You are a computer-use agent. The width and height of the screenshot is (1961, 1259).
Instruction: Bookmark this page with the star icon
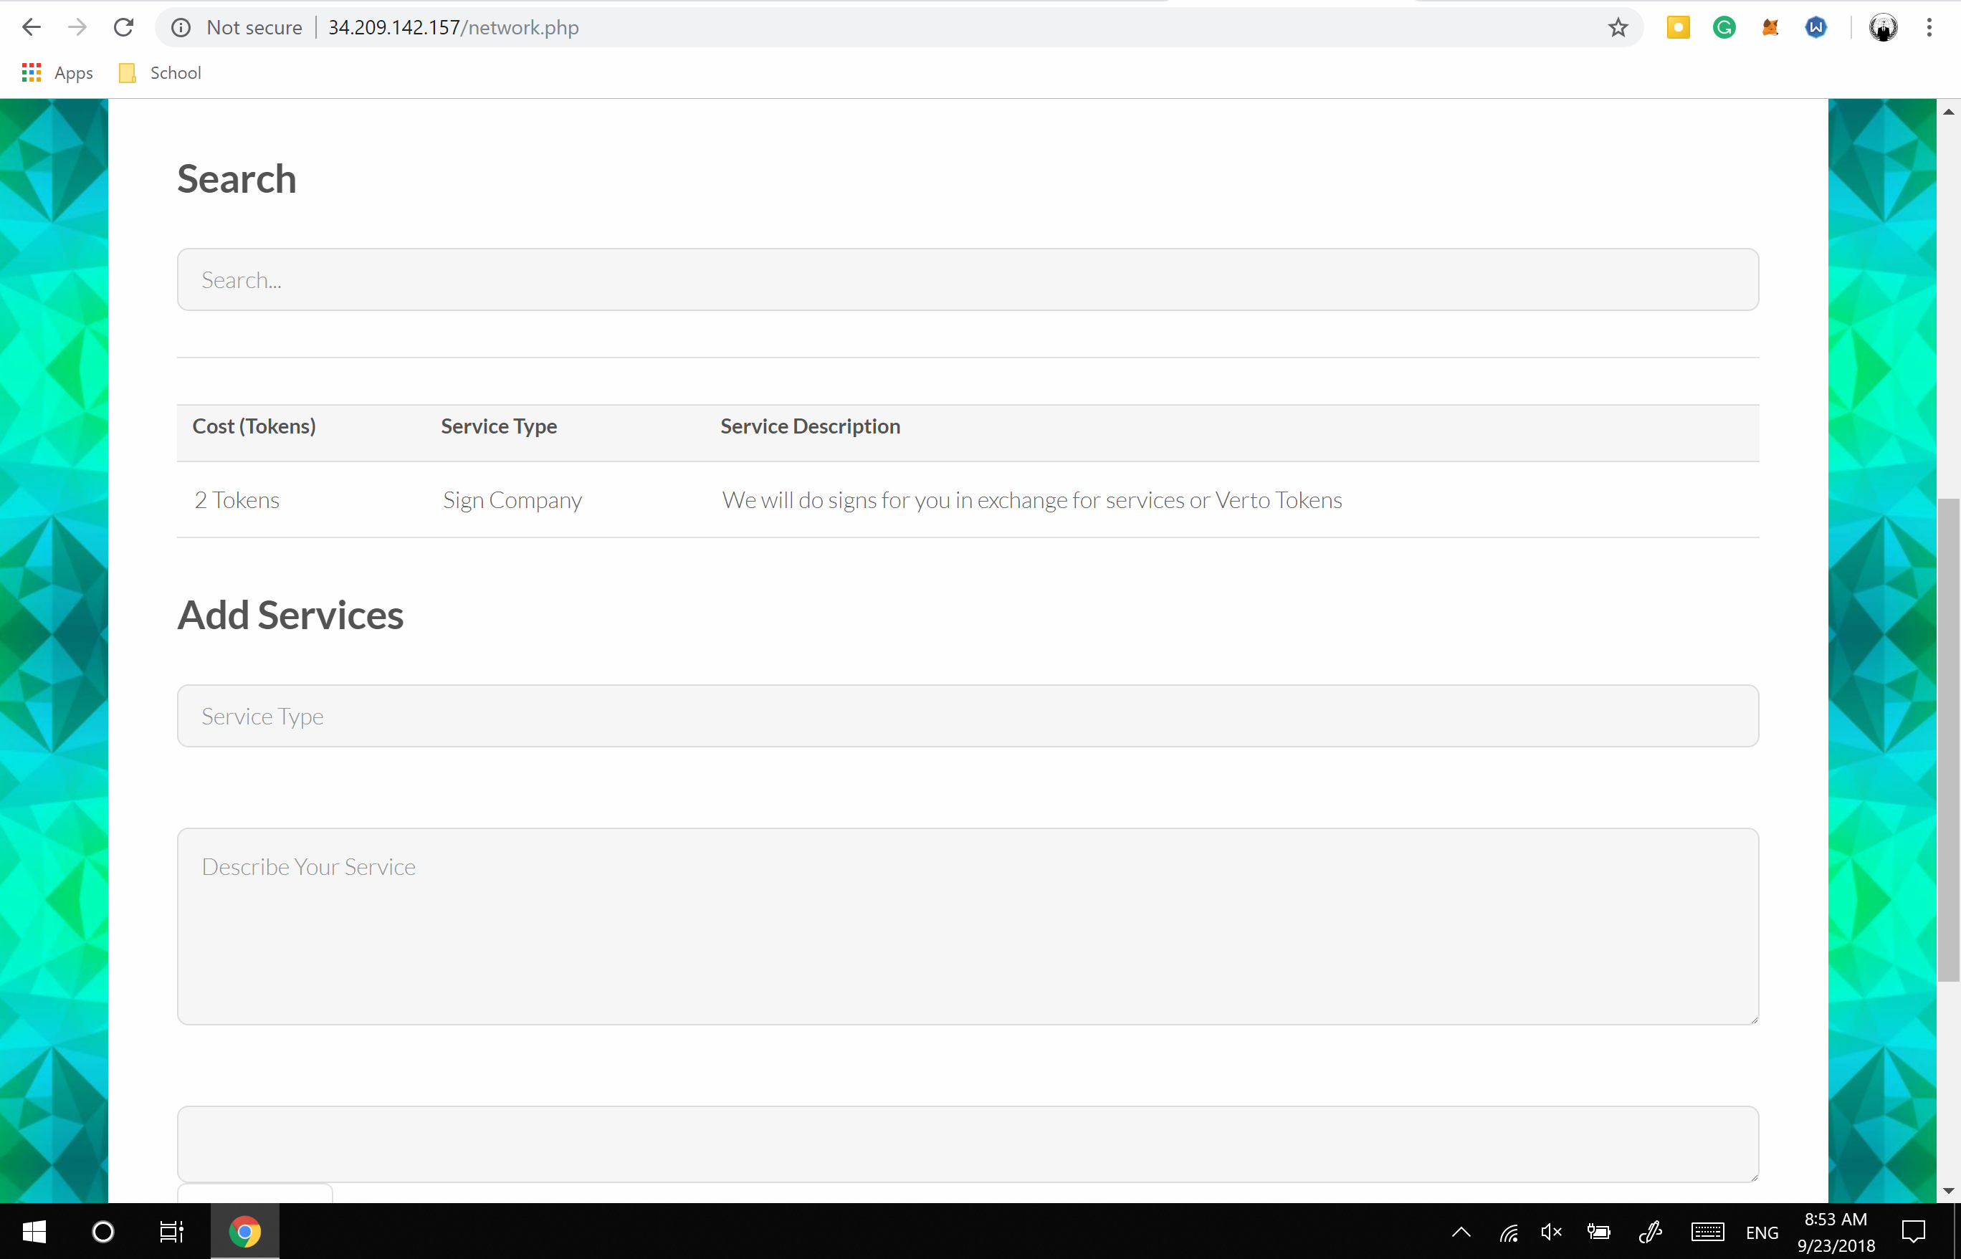coord(1618,28)
